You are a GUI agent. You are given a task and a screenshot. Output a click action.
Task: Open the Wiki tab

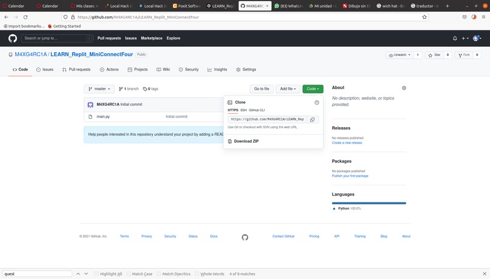pos(163,69)
